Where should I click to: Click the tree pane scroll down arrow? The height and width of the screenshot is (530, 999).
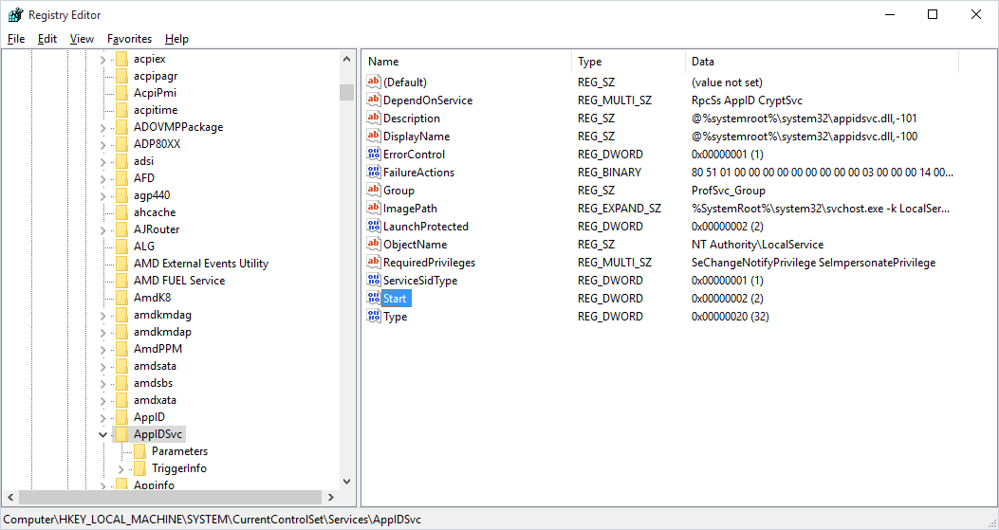click(346, 483)
